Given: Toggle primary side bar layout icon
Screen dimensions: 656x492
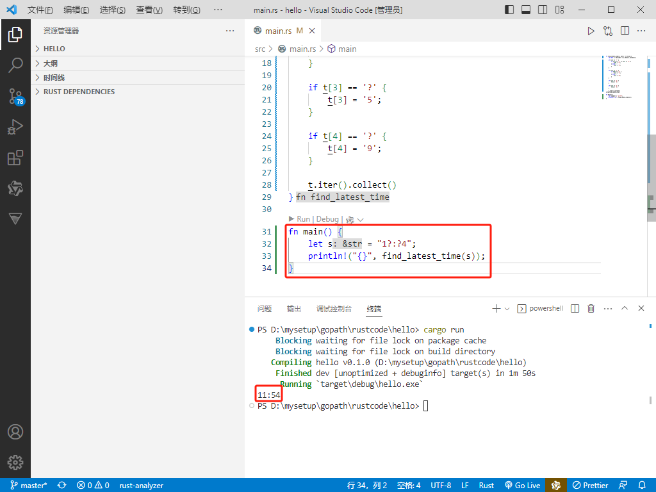Looking at the screenshot, I should click(509, 10).
